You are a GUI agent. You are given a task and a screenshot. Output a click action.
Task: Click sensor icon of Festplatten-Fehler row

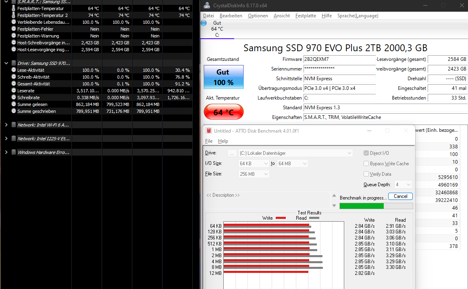(x=13, y=29)
